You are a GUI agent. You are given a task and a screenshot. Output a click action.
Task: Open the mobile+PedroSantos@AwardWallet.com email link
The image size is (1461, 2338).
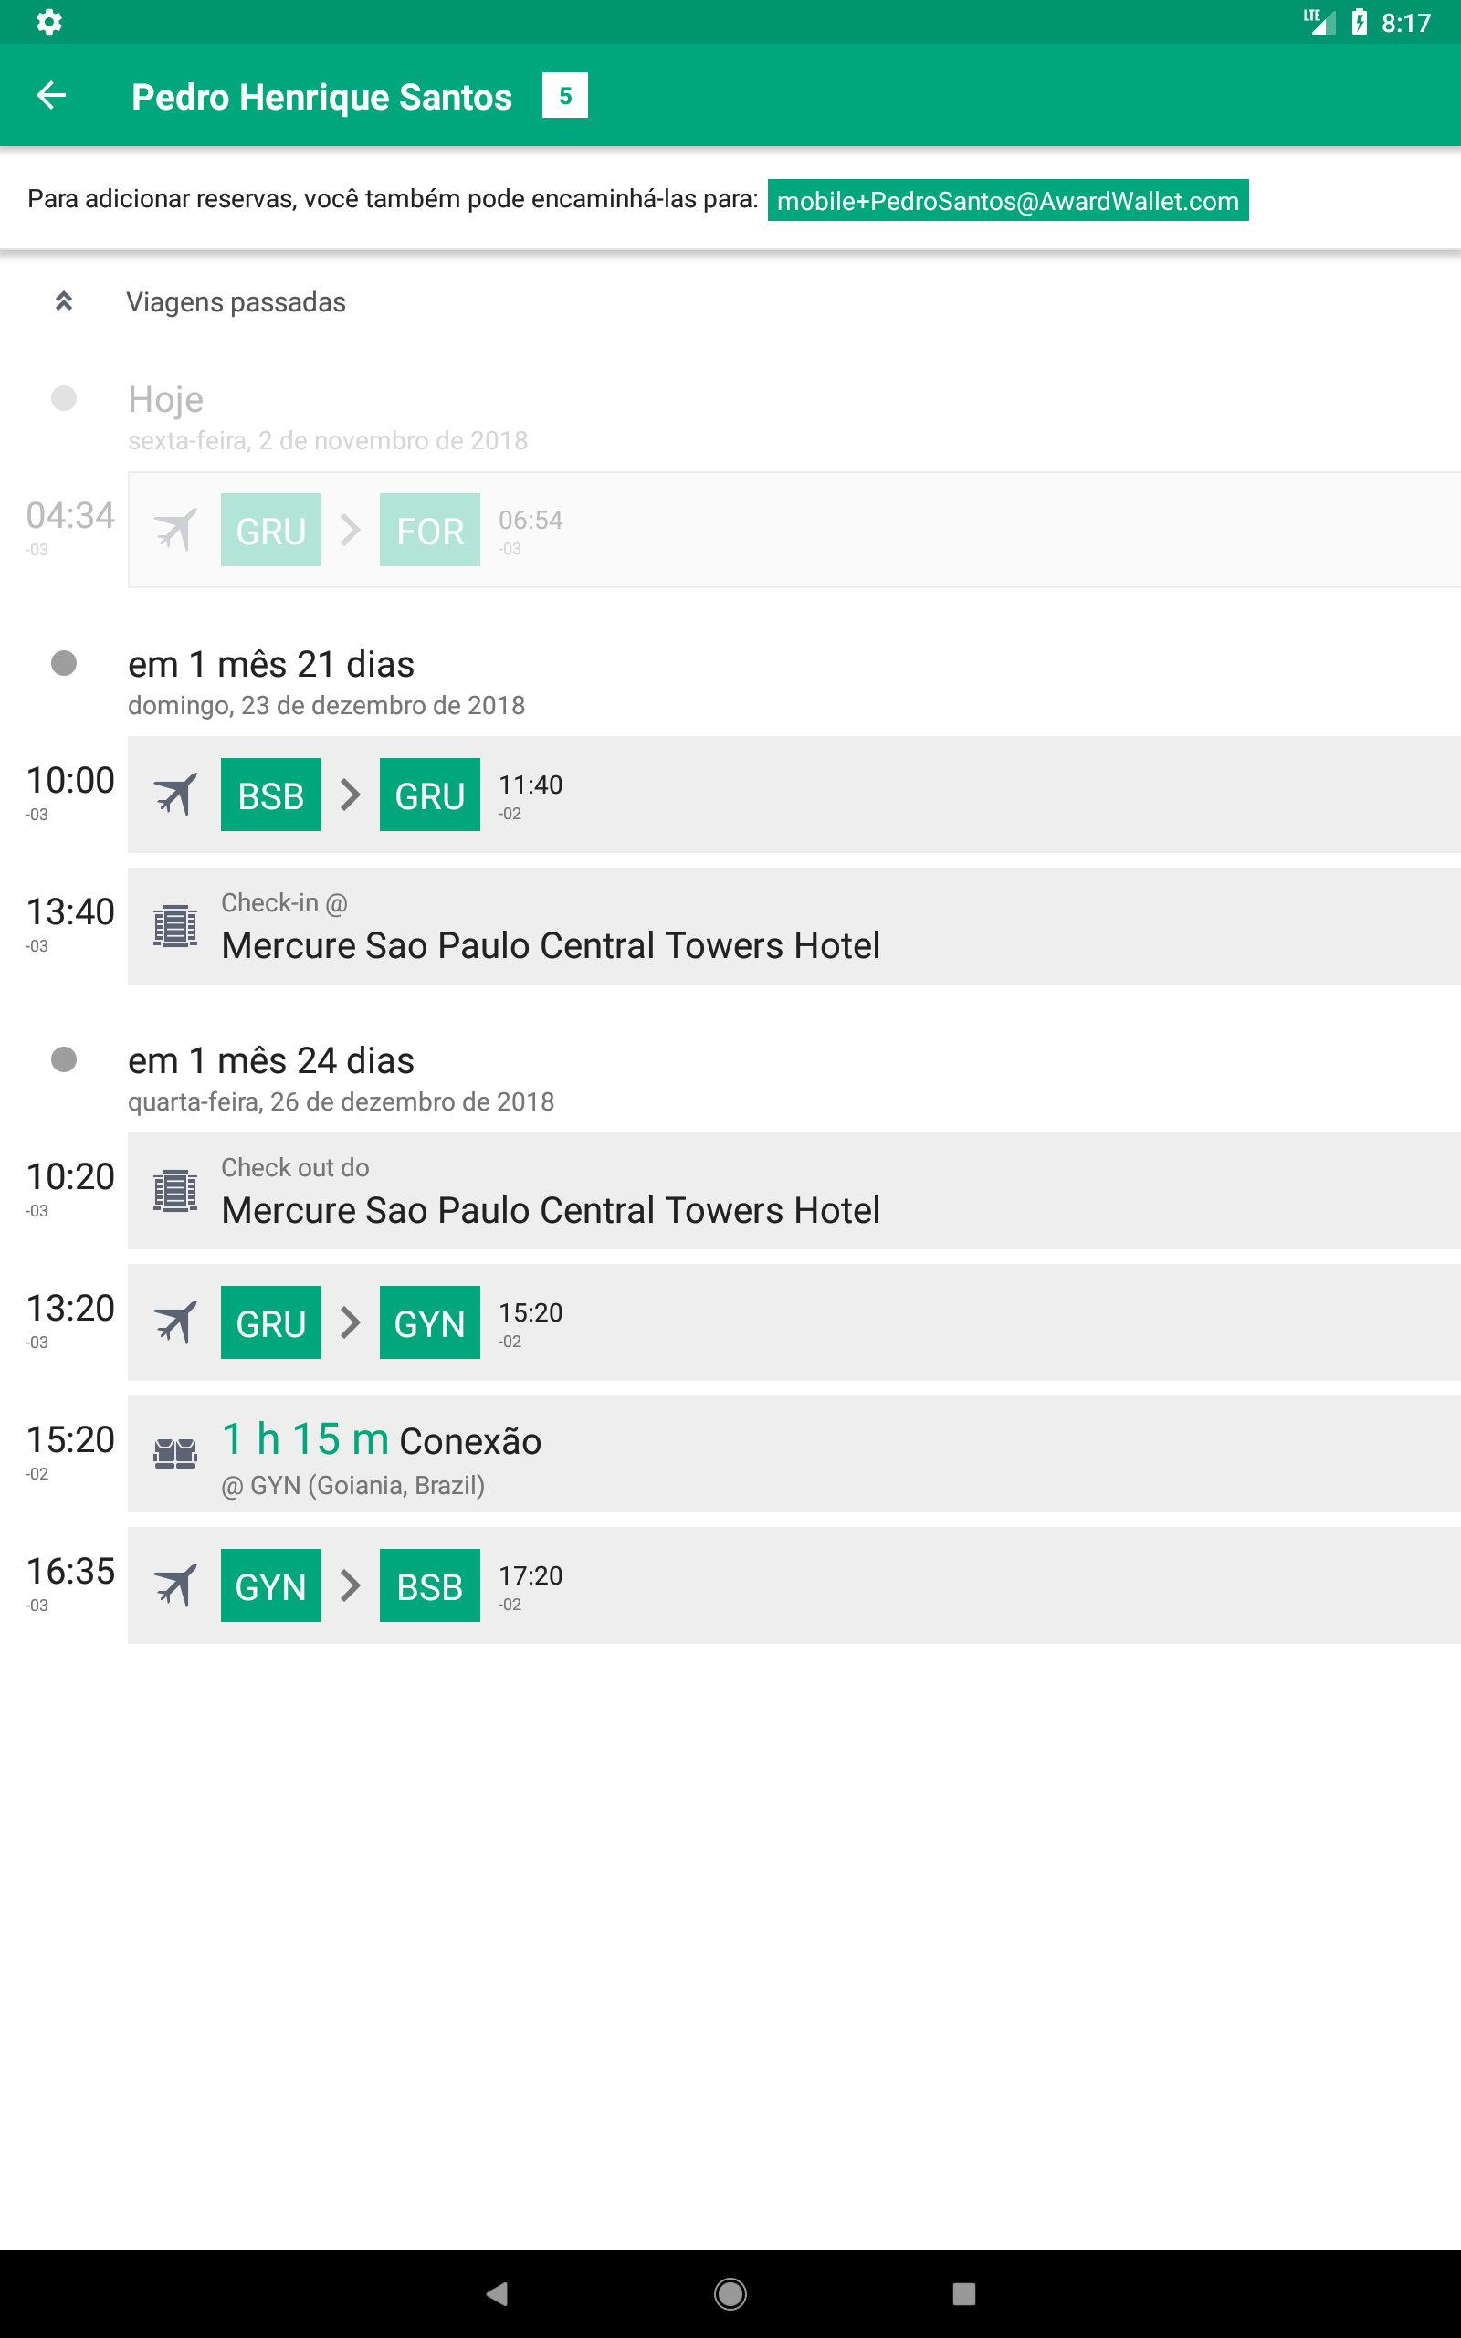pos(1008,200)
